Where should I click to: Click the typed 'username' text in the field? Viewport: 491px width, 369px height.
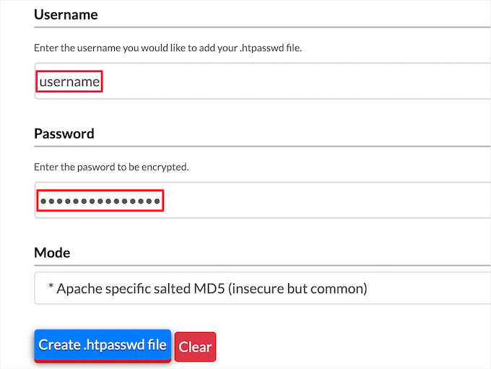(69, 82)
